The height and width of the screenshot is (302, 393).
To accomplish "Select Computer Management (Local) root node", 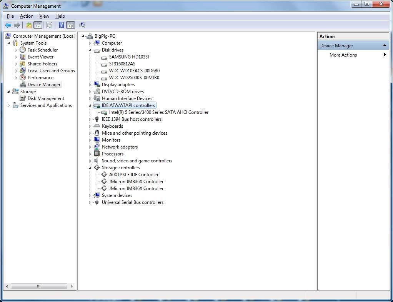I will (44, 36).
